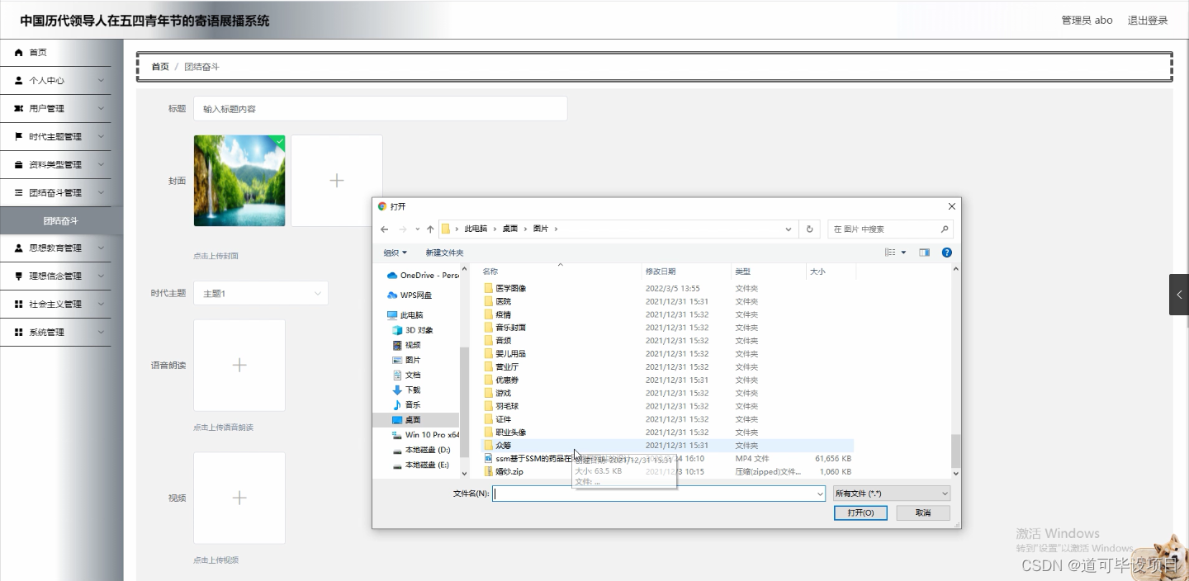Select 图片 in navigation pane
The height and width of the screenshot is (581, 1189).
pos(406,360)
